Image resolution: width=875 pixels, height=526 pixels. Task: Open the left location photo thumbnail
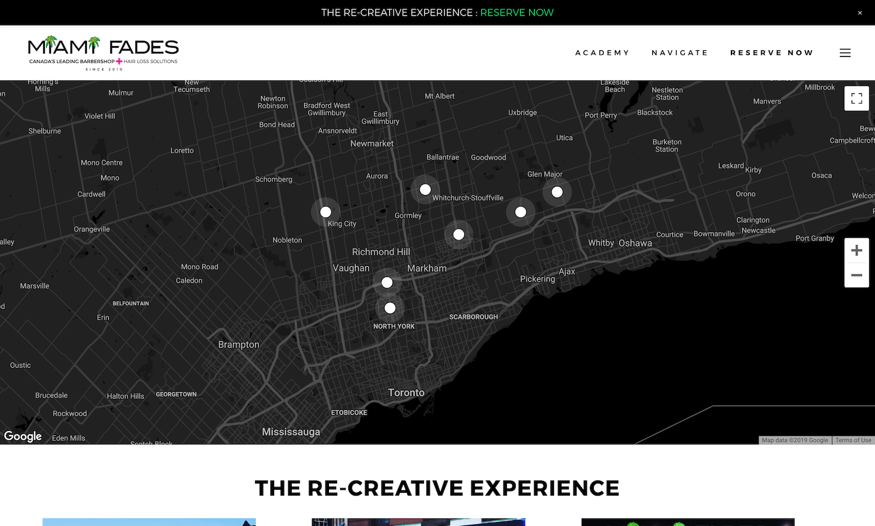pos(149,522)
